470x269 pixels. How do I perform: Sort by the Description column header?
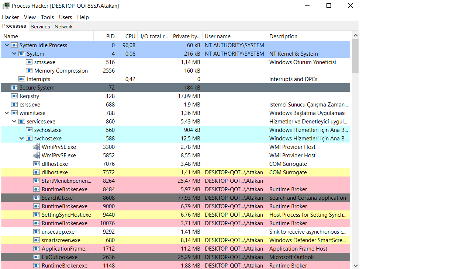pyautogui.click(x=308, y=36)
